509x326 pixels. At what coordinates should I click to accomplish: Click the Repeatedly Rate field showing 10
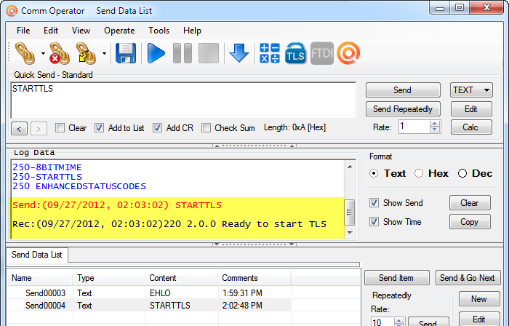[x=382, y=322]
